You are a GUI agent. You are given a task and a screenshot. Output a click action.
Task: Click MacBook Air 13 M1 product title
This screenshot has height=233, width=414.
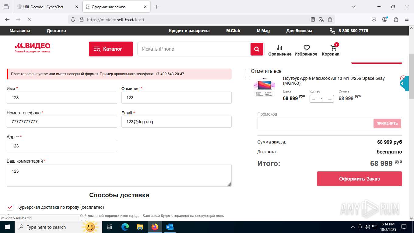(x=334, y=81)
